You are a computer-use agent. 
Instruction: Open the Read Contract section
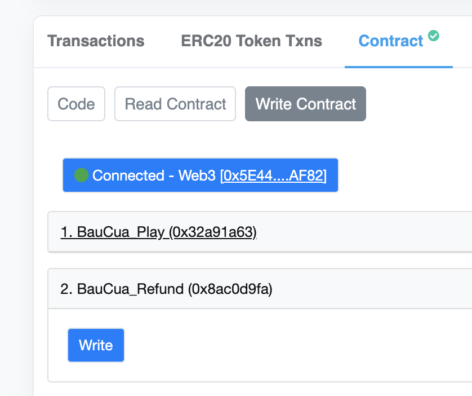175,104
